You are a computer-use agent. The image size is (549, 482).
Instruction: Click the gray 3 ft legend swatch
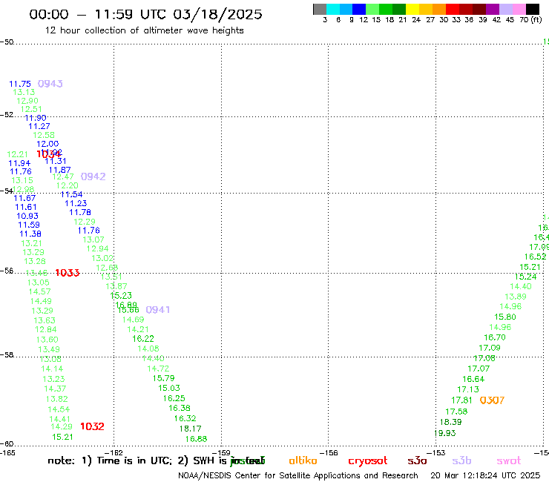click(x=320, y=9)
